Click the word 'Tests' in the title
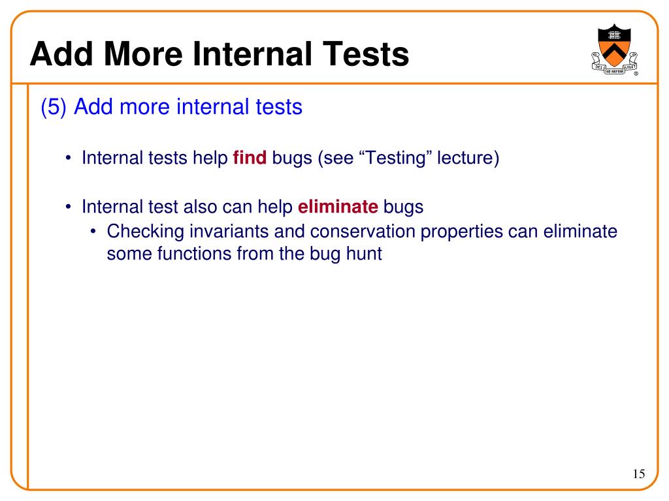The height and width of the screenshot is (501, 669). pyautogui.click(x=366, y=54)
